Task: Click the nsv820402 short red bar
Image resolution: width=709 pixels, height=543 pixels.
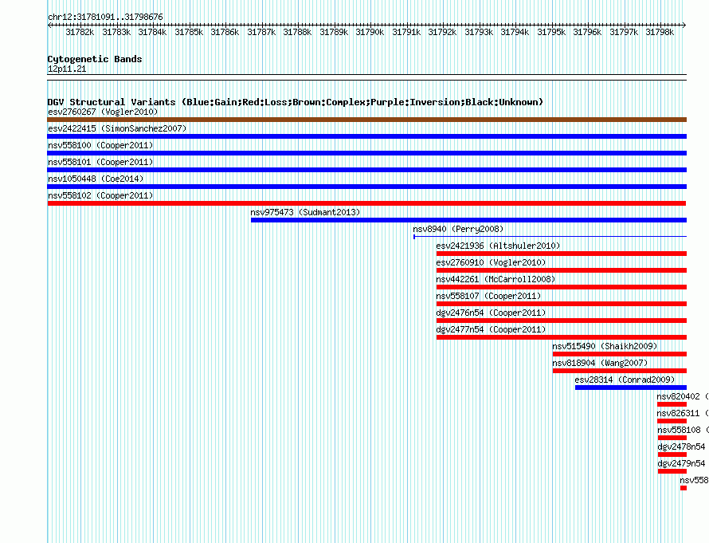Action: pos(672,404)
